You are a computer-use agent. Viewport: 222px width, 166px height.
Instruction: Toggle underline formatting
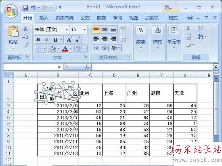pos(55,40)
